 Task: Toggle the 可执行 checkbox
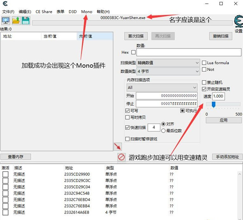(x=182, y=111)
